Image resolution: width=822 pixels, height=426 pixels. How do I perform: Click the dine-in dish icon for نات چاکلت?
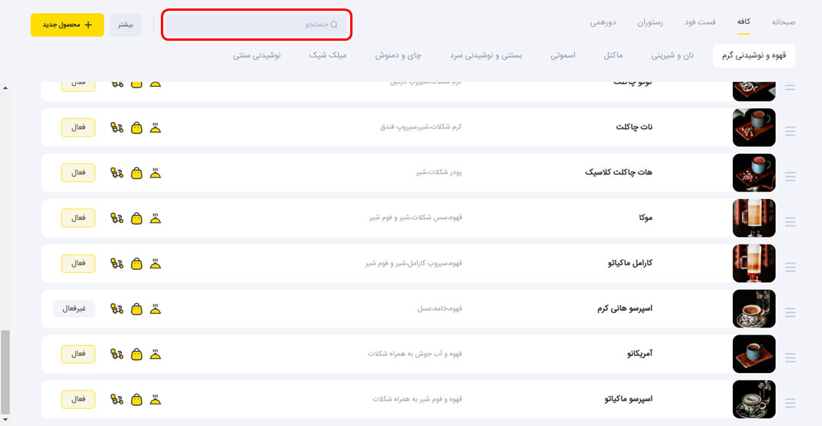point(155,128)
